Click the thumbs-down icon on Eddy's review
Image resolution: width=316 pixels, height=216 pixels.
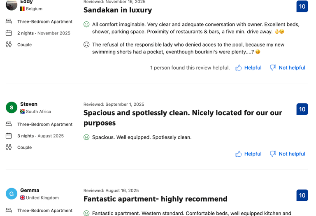(273, 67)
